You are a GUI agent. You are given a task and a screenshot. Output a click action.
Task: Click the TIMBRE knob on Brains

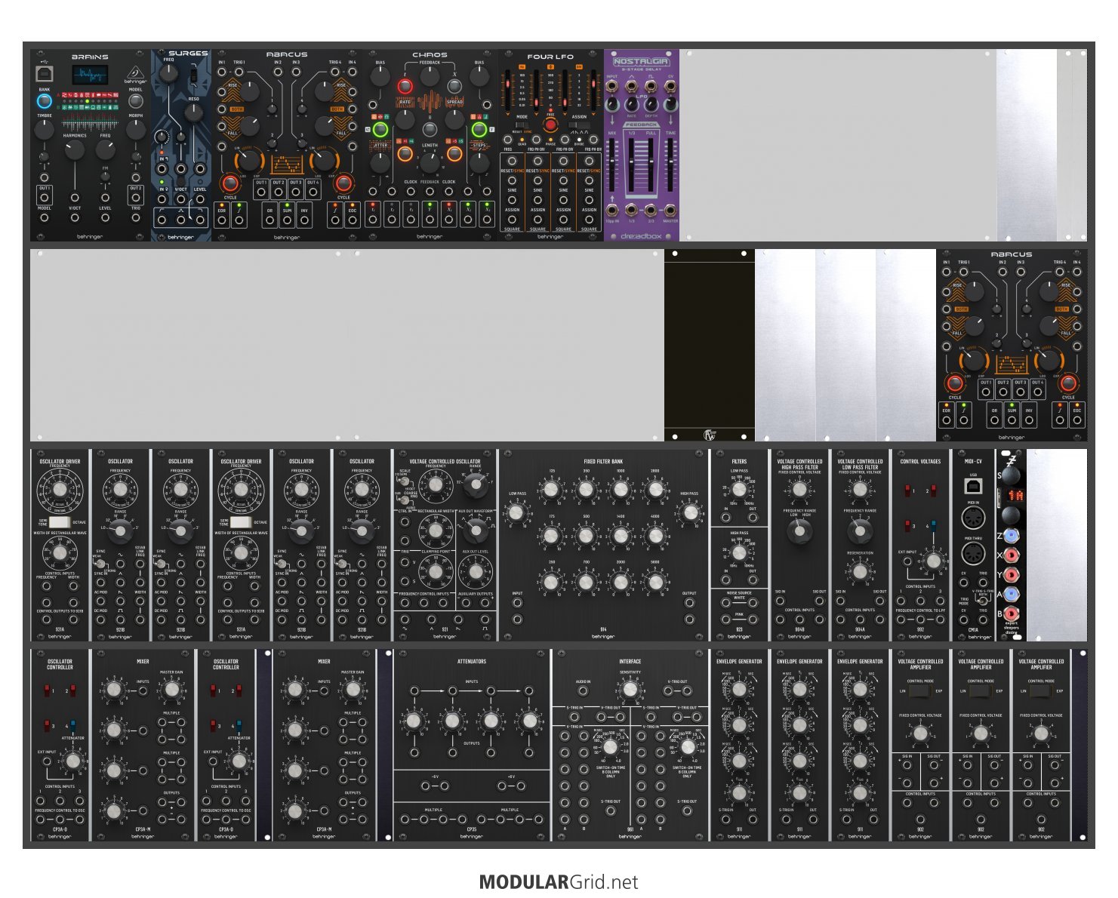pos(45,131)
